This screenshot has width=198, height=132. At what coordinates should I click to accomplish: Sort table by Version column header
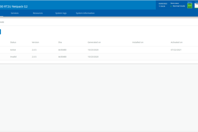point(35,42)
